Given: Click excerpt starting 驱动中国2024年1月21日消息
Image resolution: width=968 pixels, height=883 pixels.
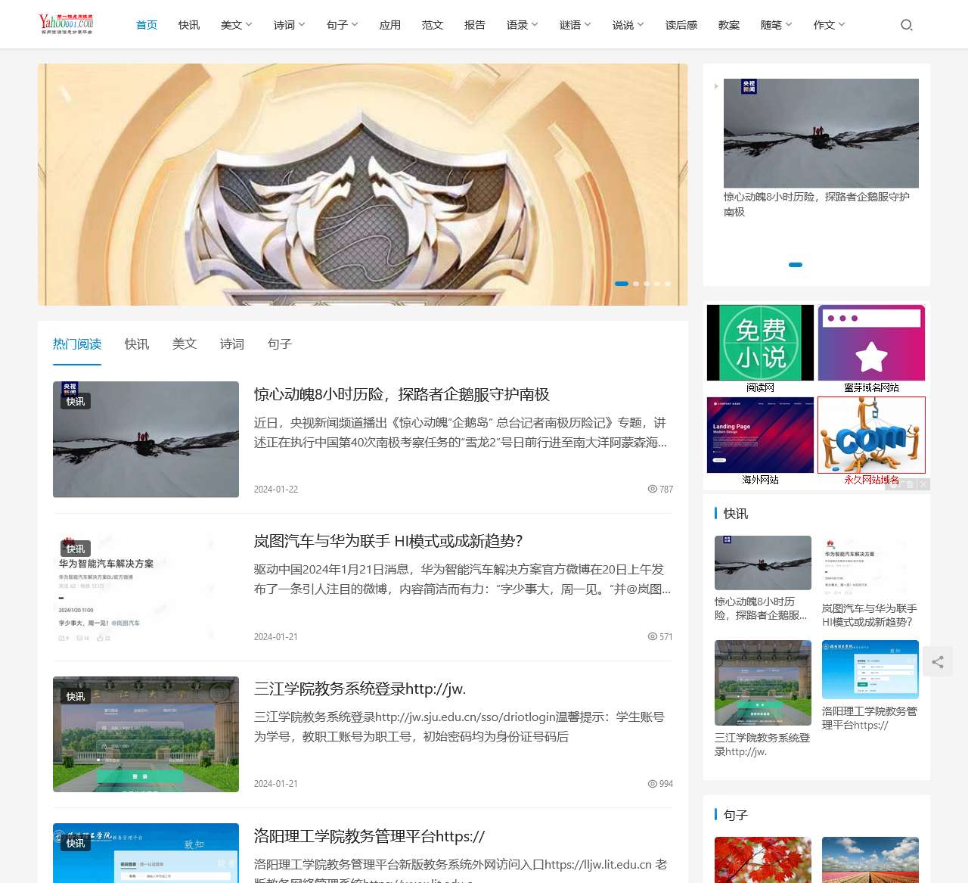Looking at the screenshot, I should pos(462,579).
